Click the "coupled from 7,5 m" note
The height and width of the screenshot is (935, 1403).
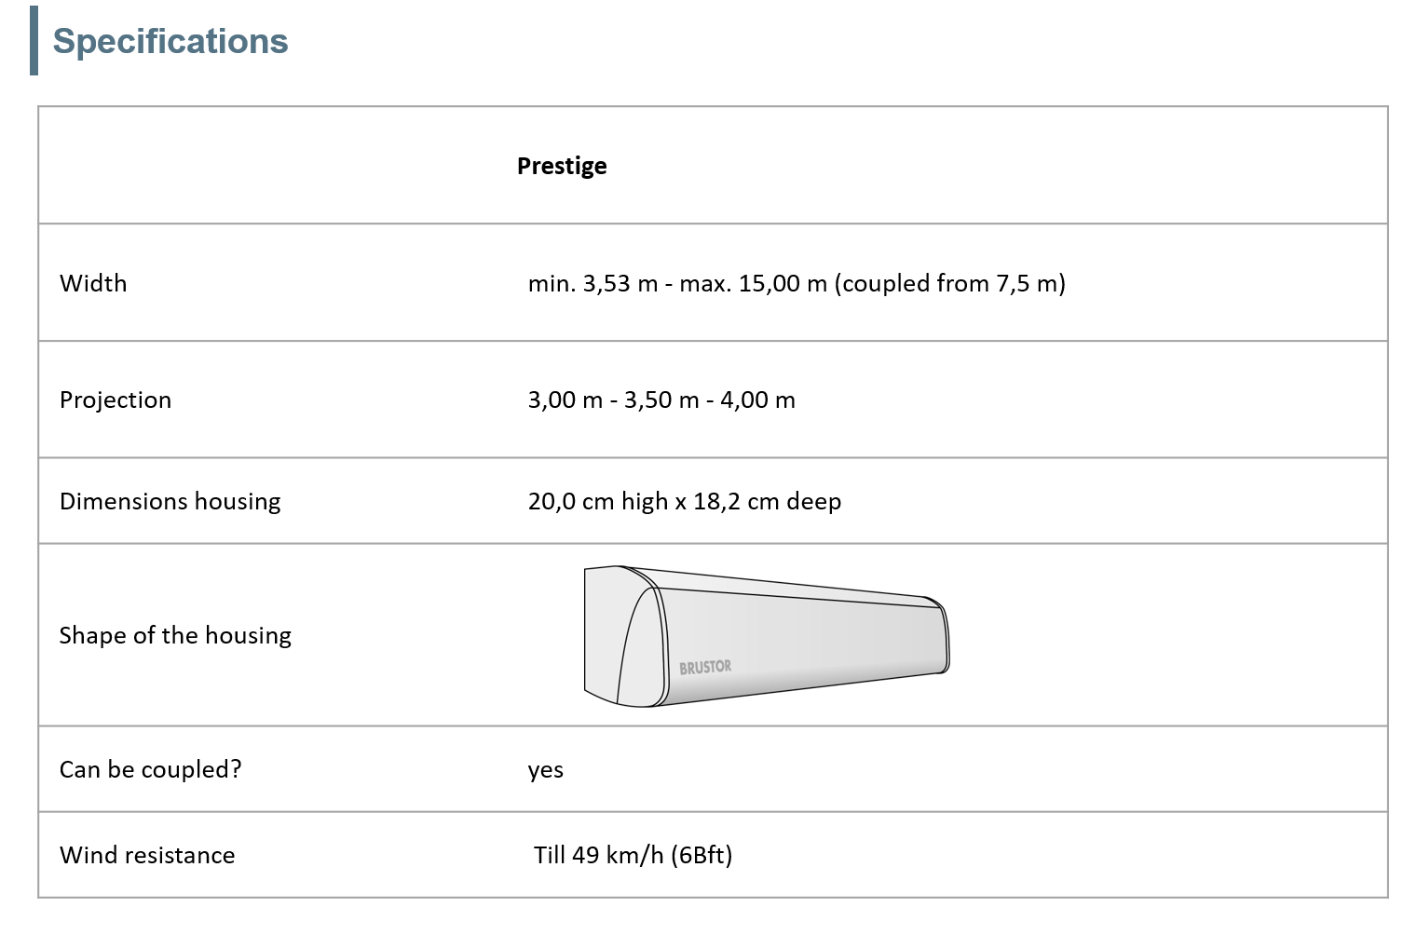point(950,283)
